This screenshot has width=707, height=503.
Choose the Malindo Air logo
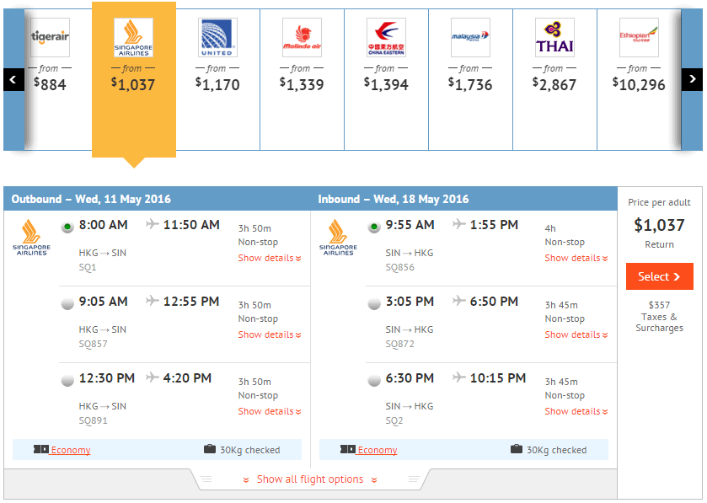302,38
